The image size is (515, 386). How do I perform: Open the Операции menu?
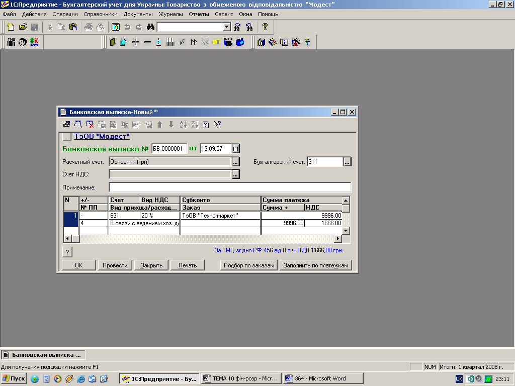pos(65,14)
